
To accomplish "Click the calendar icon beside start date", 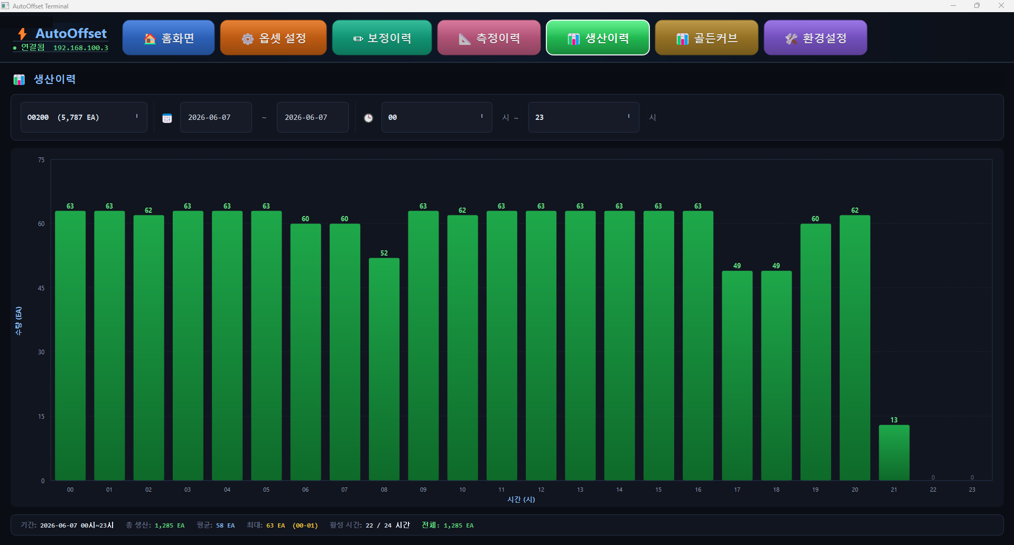I will click(167, 118).
